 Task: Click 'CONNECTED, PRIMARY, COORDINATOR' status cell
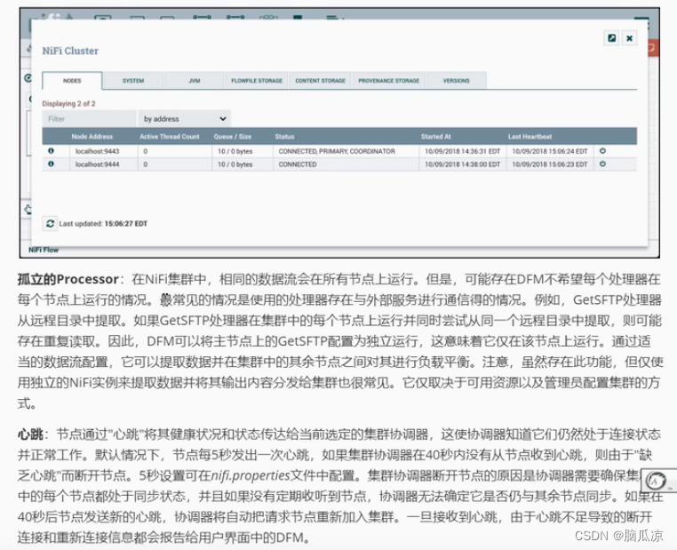click(337, 151)
